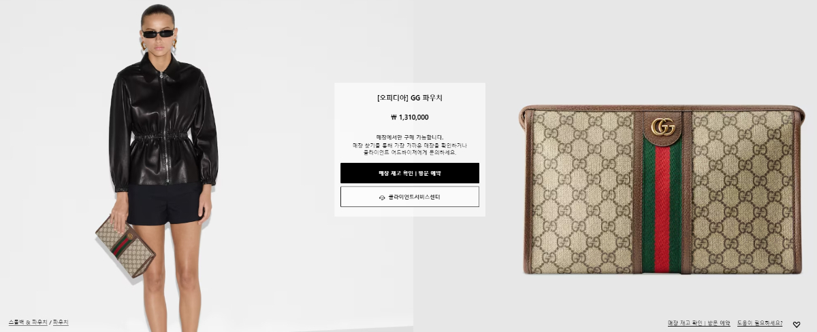Open the 클라이언트서비스센터 button

tap(409, 197)
